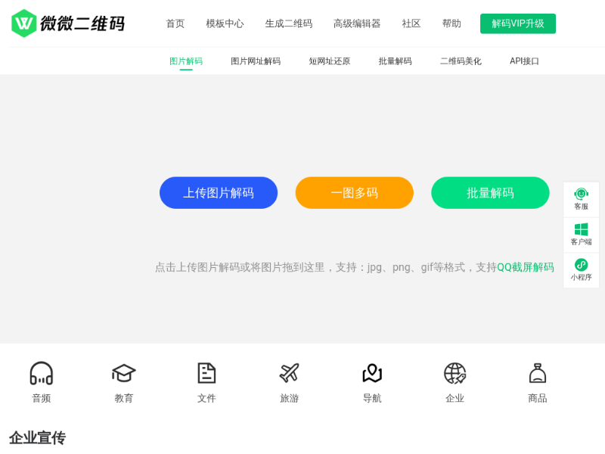Go to 高级编辑器 in the navigation

pos(357,23)
